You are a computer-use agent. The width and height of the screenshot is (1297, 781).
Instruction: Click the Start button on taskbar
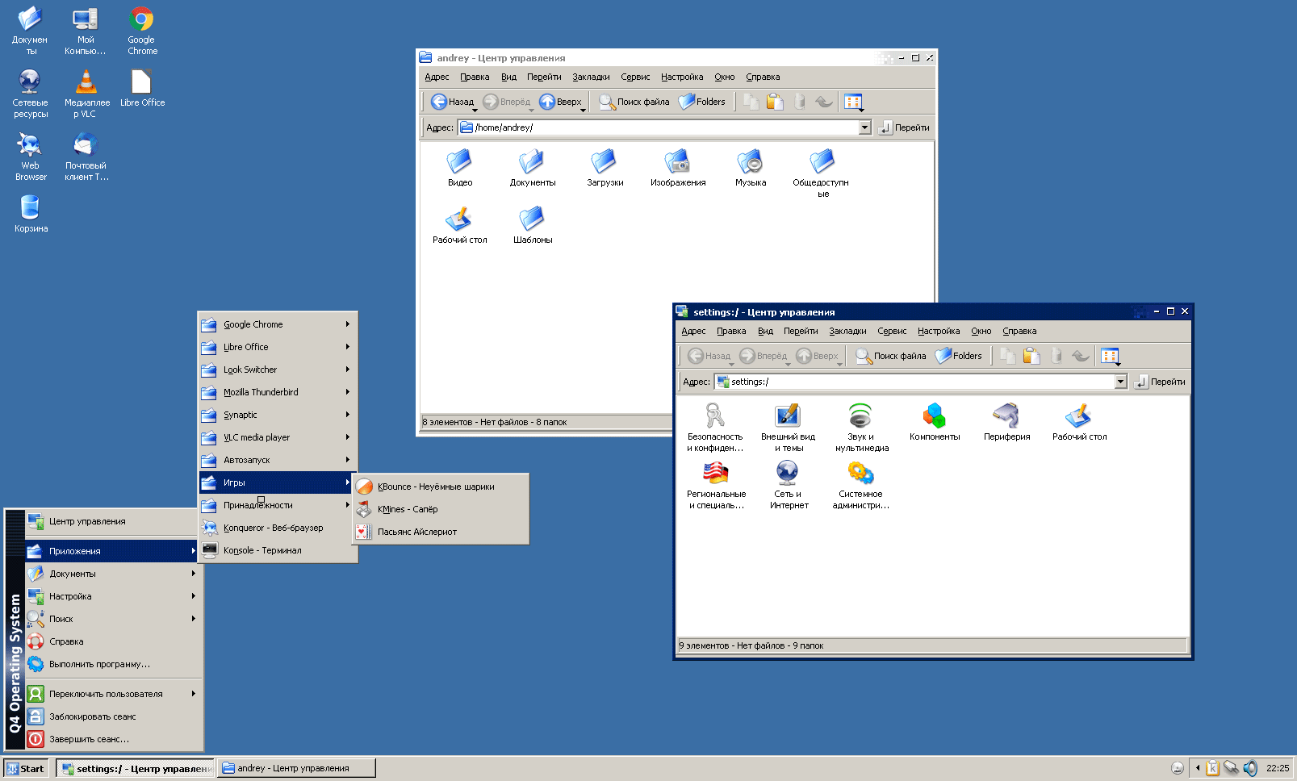(26, 768)
